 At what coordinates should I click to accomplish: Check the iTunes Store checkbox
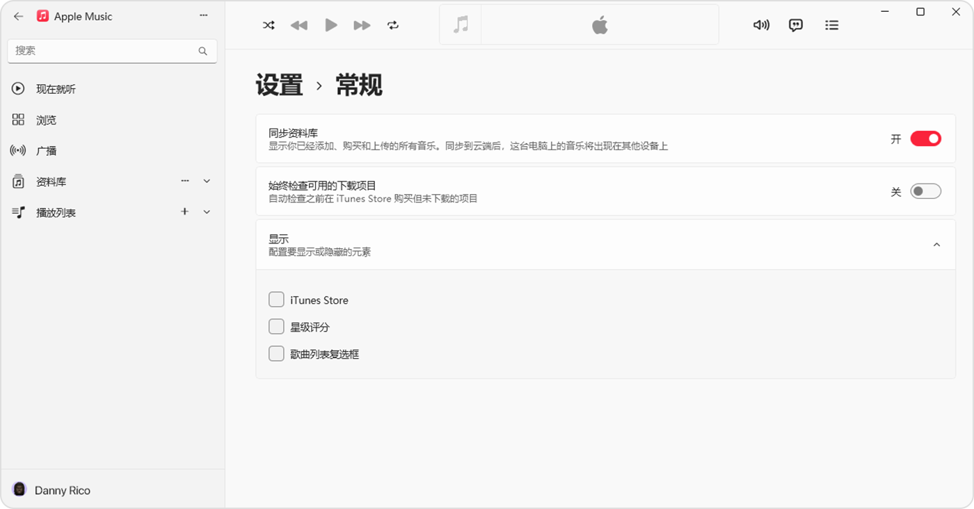click(276, 300)
